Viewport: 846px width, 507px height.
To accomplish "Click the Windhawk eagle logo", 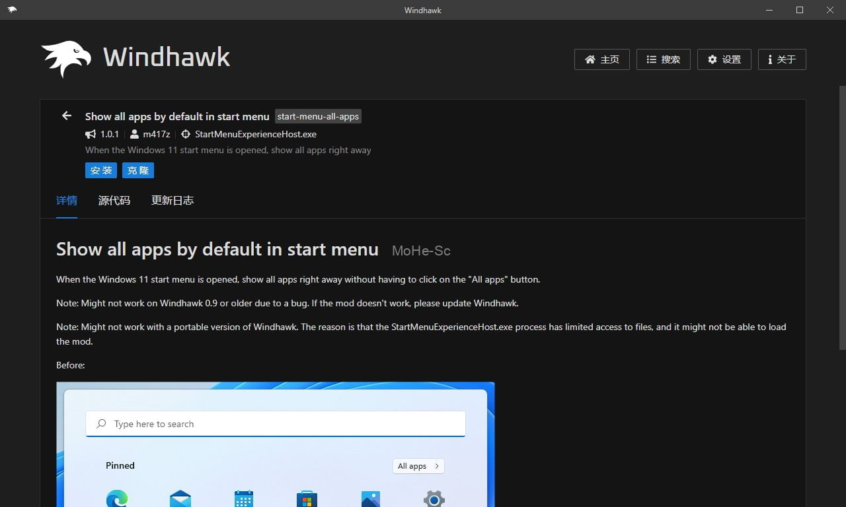I will pos(66,59).
